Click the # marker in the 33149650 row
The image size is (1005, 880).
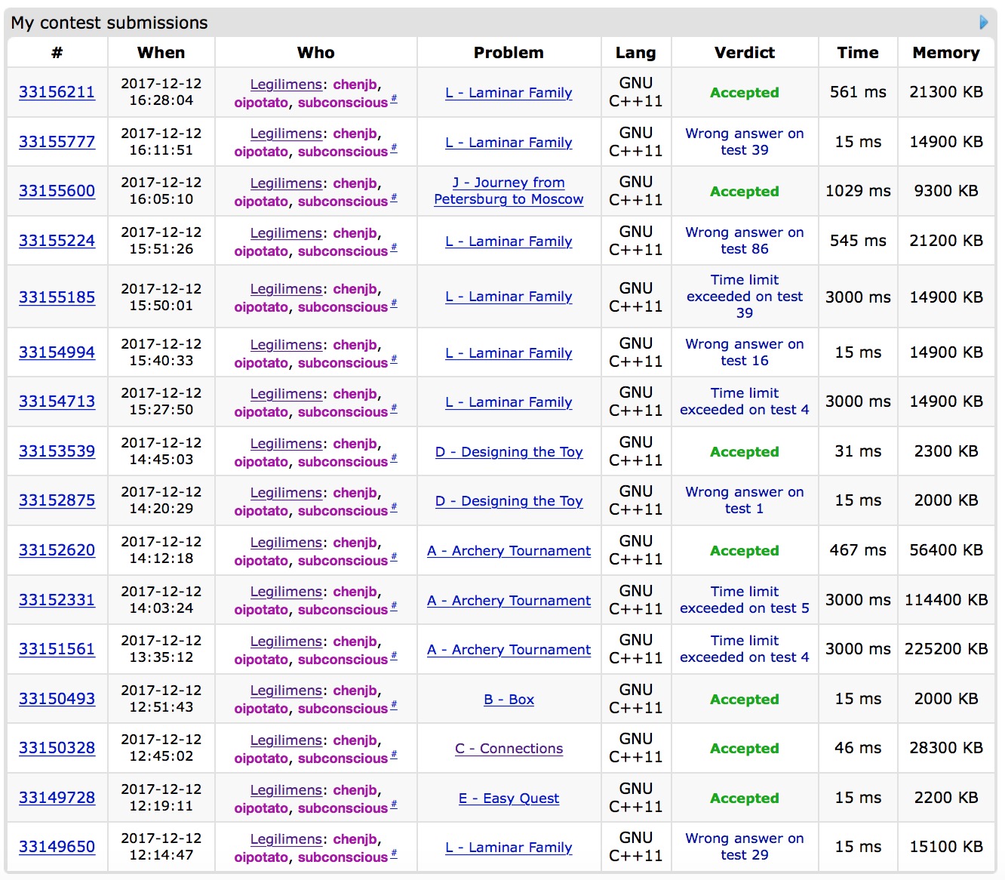point(394,854)
